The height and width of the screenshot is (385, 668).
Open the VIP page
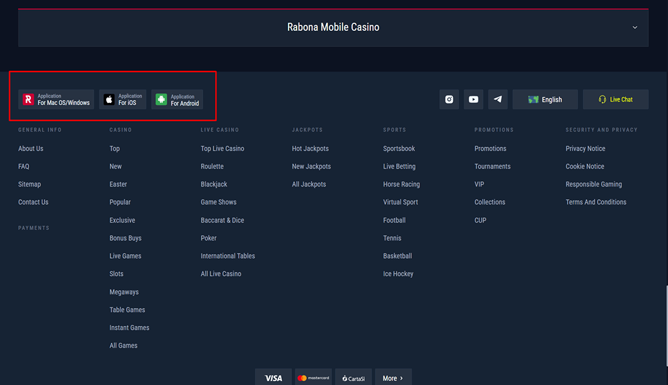(479, 184)
